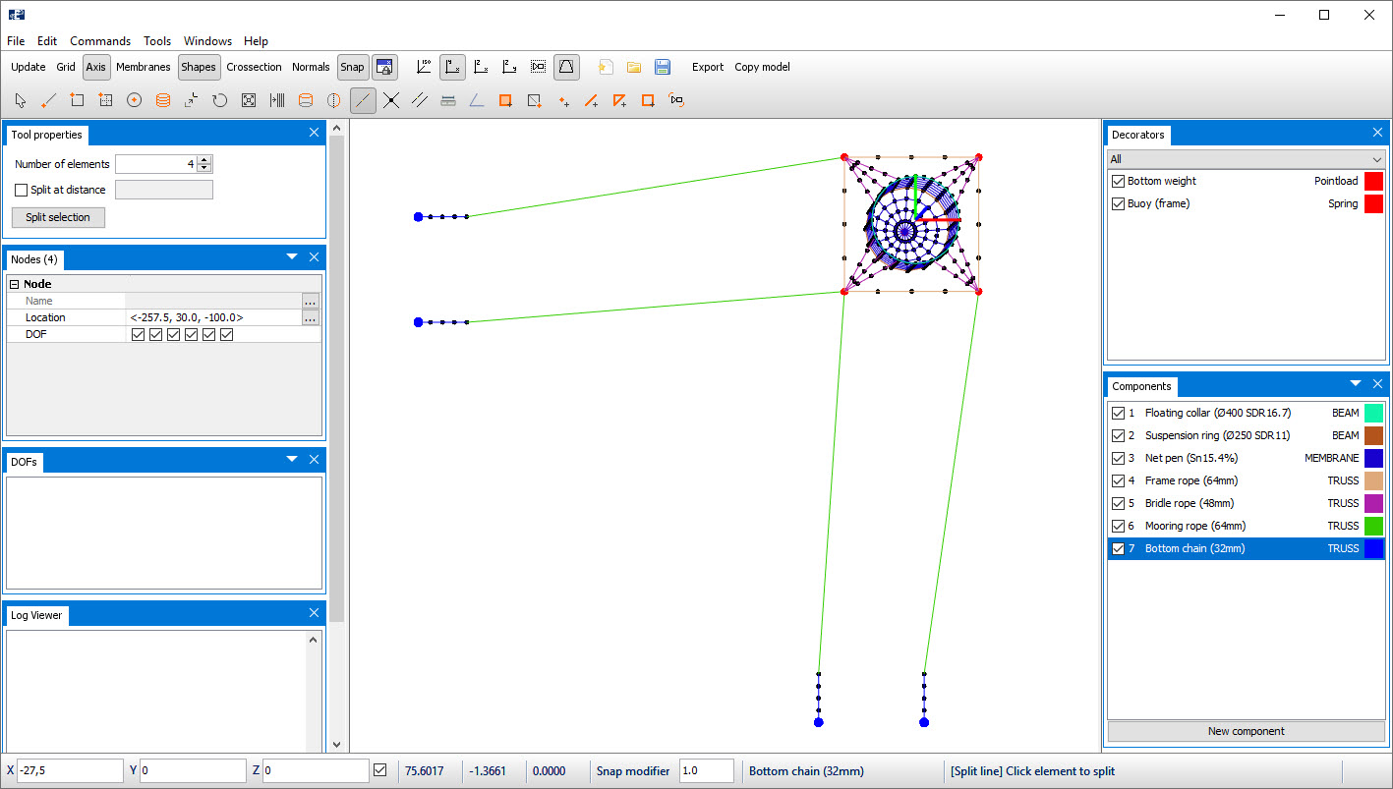
Task: Toggle the Membranes display button
Action: click(144, 67)
